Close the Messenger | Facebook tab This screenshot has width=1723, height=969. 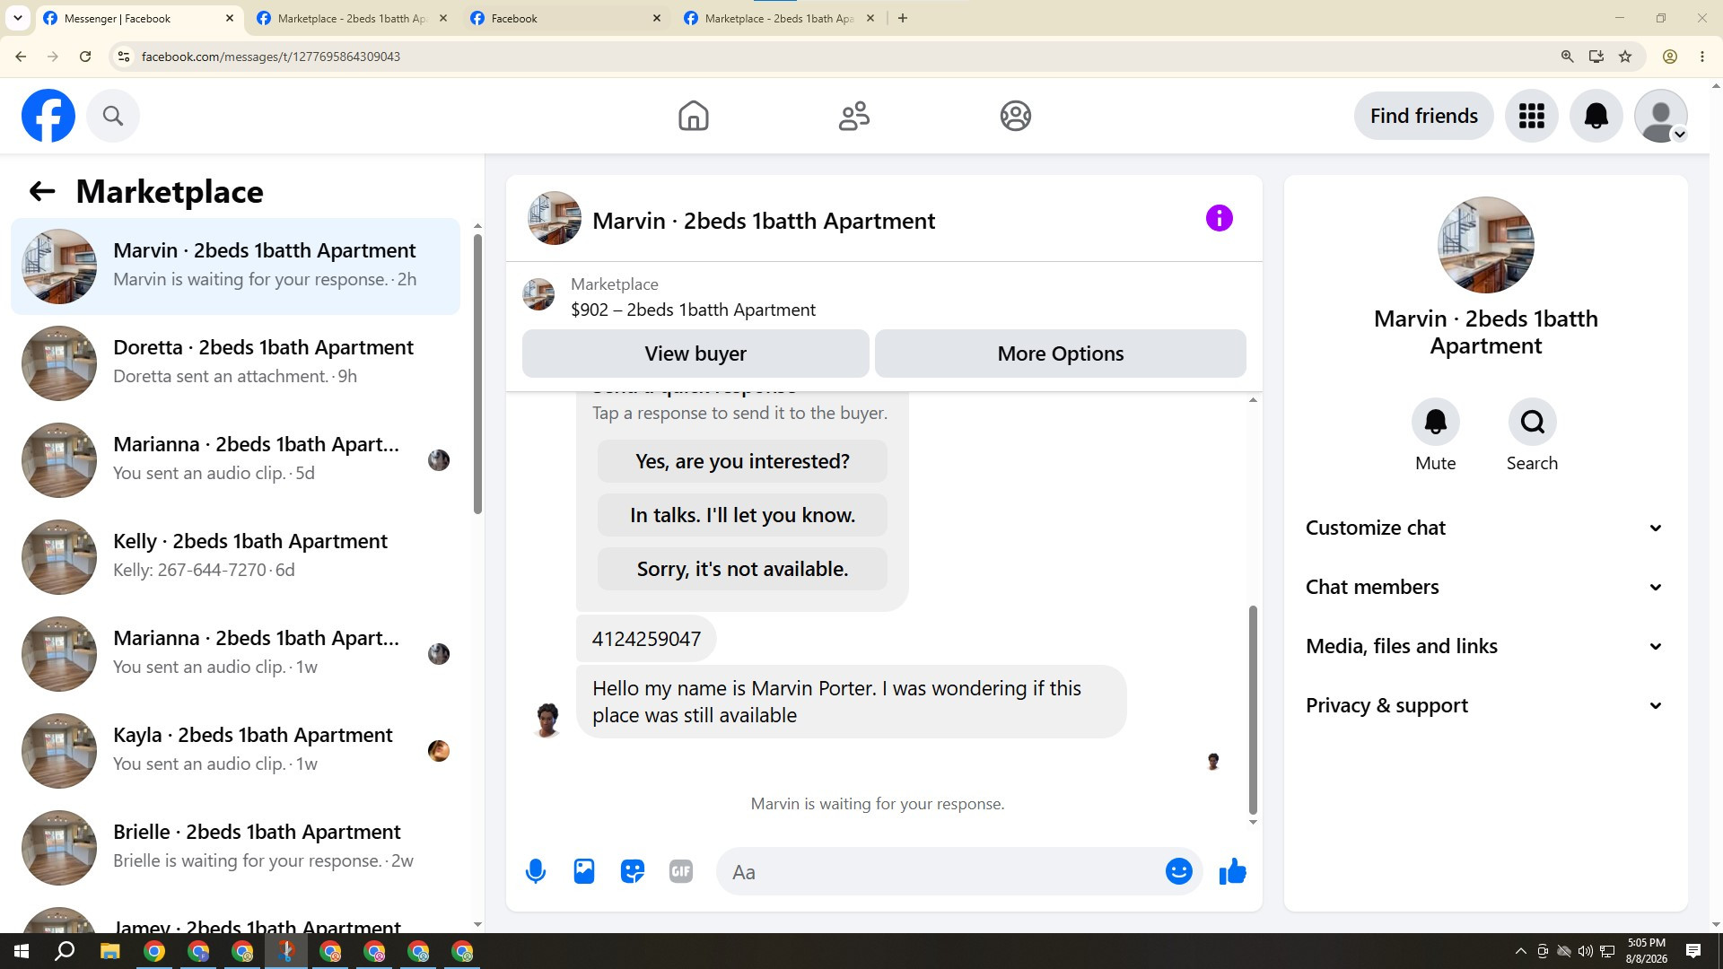(x=230, y=18)
